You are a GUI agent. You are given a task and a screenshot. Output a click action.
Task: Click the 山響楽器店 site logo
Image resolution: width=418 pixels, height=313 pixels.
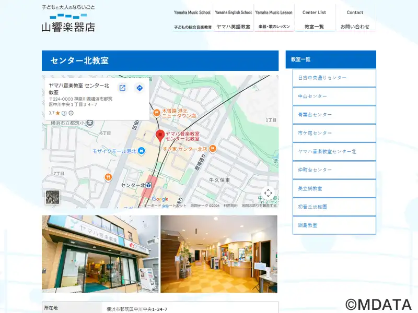(68, 18)
